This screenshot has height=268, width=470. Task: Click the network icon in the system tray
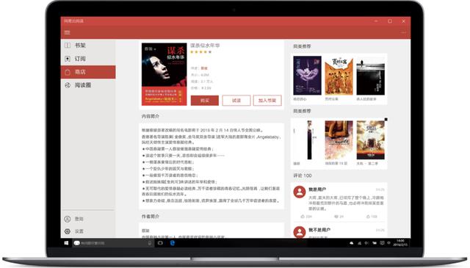[x=359, y=243]
